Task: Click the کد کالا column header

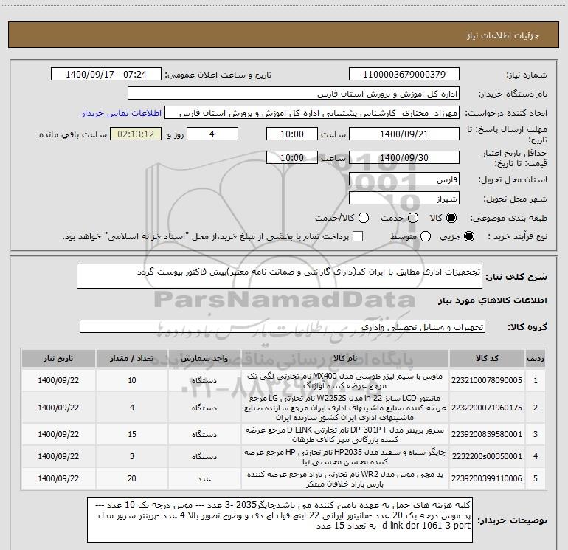Action: tap(487, 359)
